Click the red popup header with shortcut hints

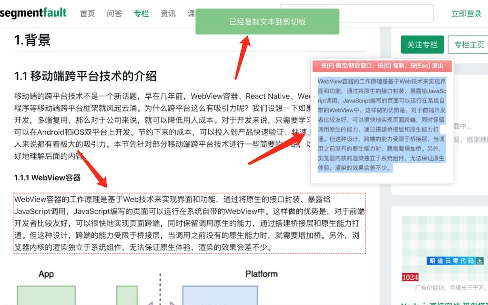point(382,66)
